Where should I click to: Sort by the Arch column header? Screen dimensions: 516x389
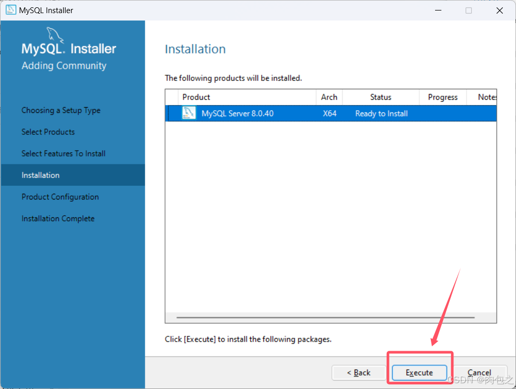[x=329, y=97]
